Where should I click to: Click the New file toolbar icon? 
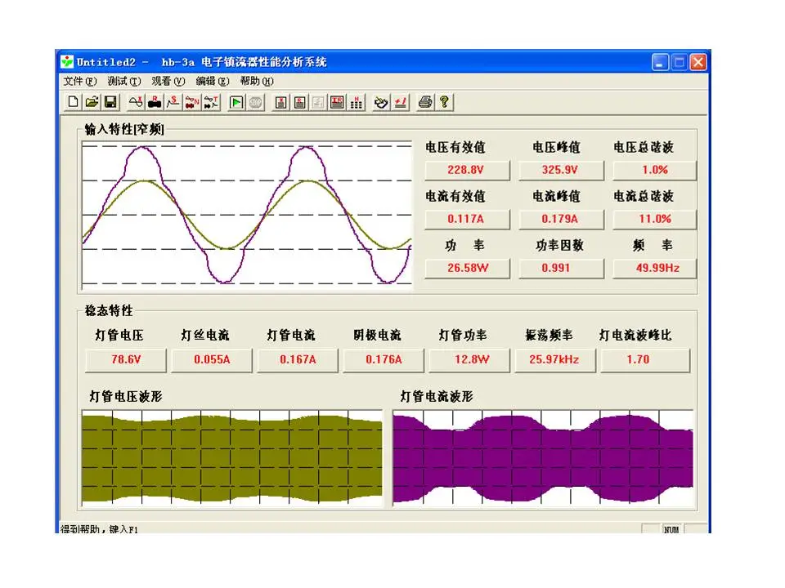73,102
